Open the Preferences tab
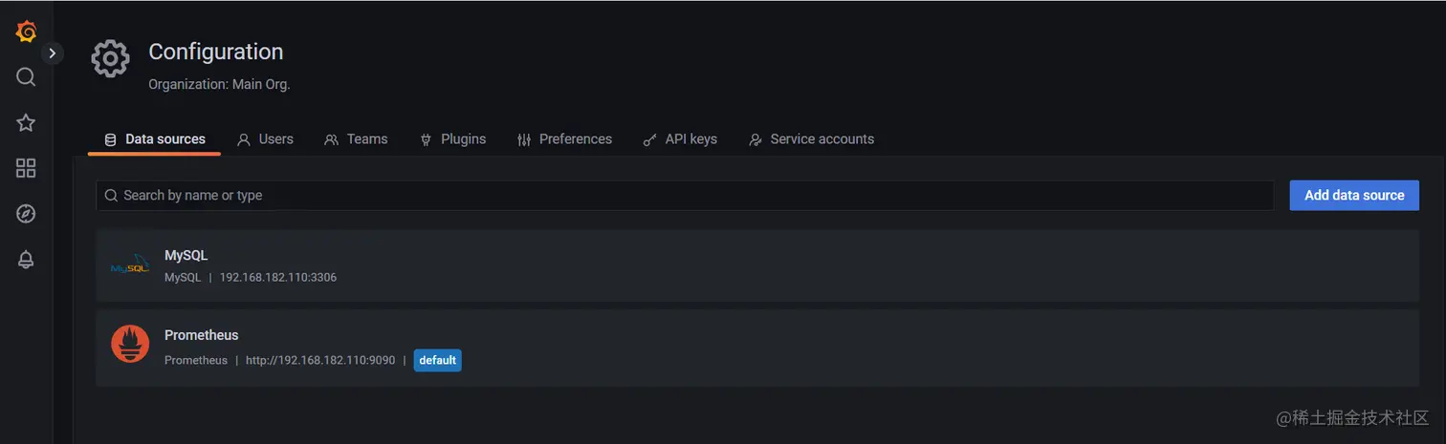The width and height of the screenshot is (1446, 444). tap(564, 139)
